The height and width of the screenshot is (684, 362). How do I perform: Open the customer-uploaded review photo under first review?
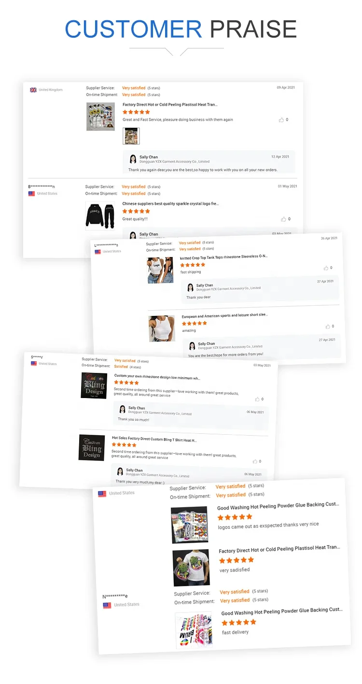tap(131, 136)
